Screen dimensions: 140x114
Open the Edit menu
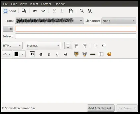pyautogui.click(x=14, y=4)
